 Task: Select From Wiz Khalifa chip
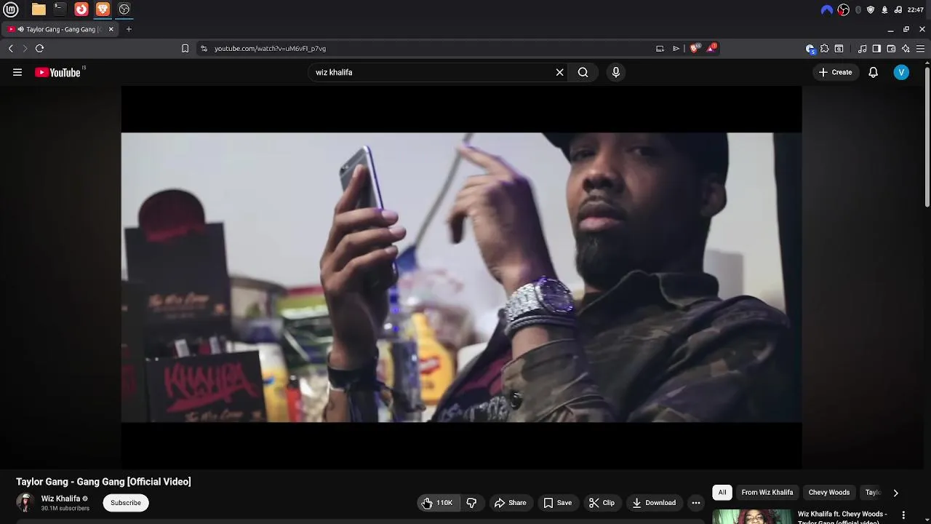[767, 493]
